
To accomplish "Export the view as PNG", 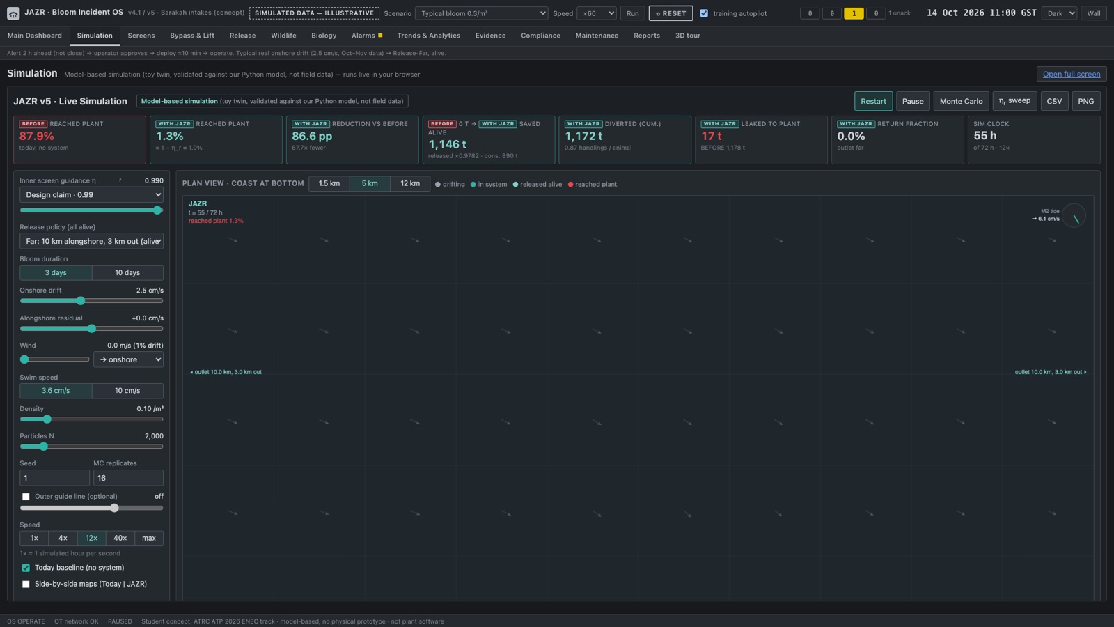I will coord(1085,101).
